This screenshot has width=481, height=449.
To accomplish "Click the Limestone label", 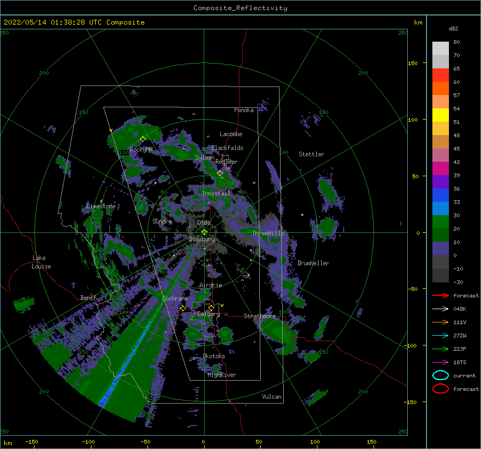I will click(x=101, y=206).
